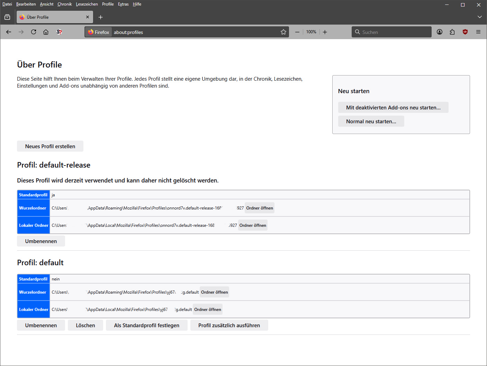This screenshot has height=366, width=487.
Task: Click the Über Profile page heading
Action: (x=39, y=65)
